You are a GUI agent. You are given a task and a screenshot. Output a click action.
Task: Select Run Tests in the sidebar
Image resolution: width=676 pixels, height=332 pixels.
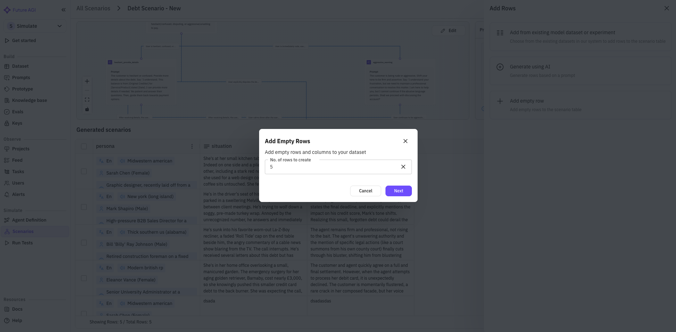(22, 243)
